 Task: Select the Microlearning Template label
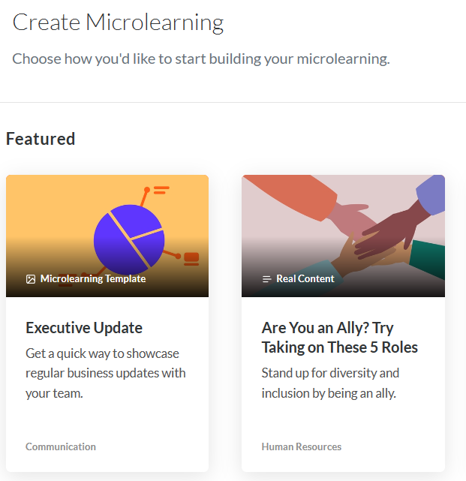pyautogui.click(x=93, y=279)
